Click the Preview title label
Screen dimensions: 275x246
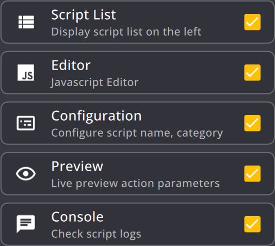77,167
